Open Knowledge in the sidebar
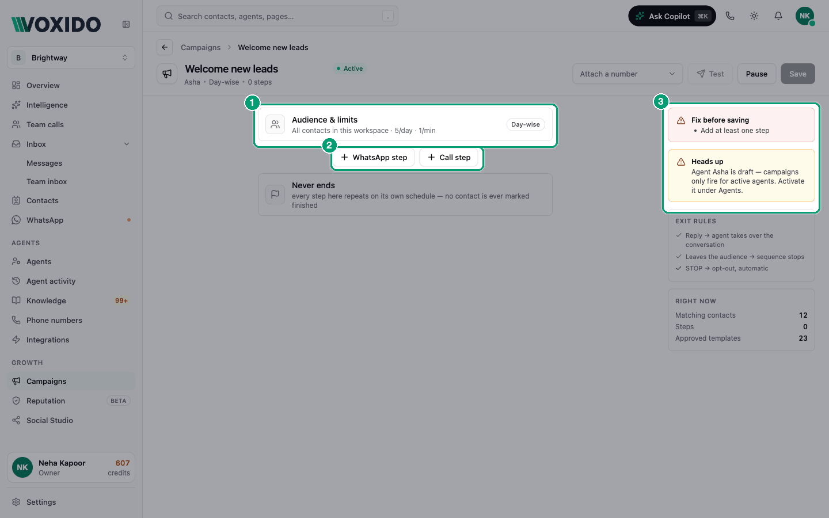829x518 pixels. (x=71, y=300)
